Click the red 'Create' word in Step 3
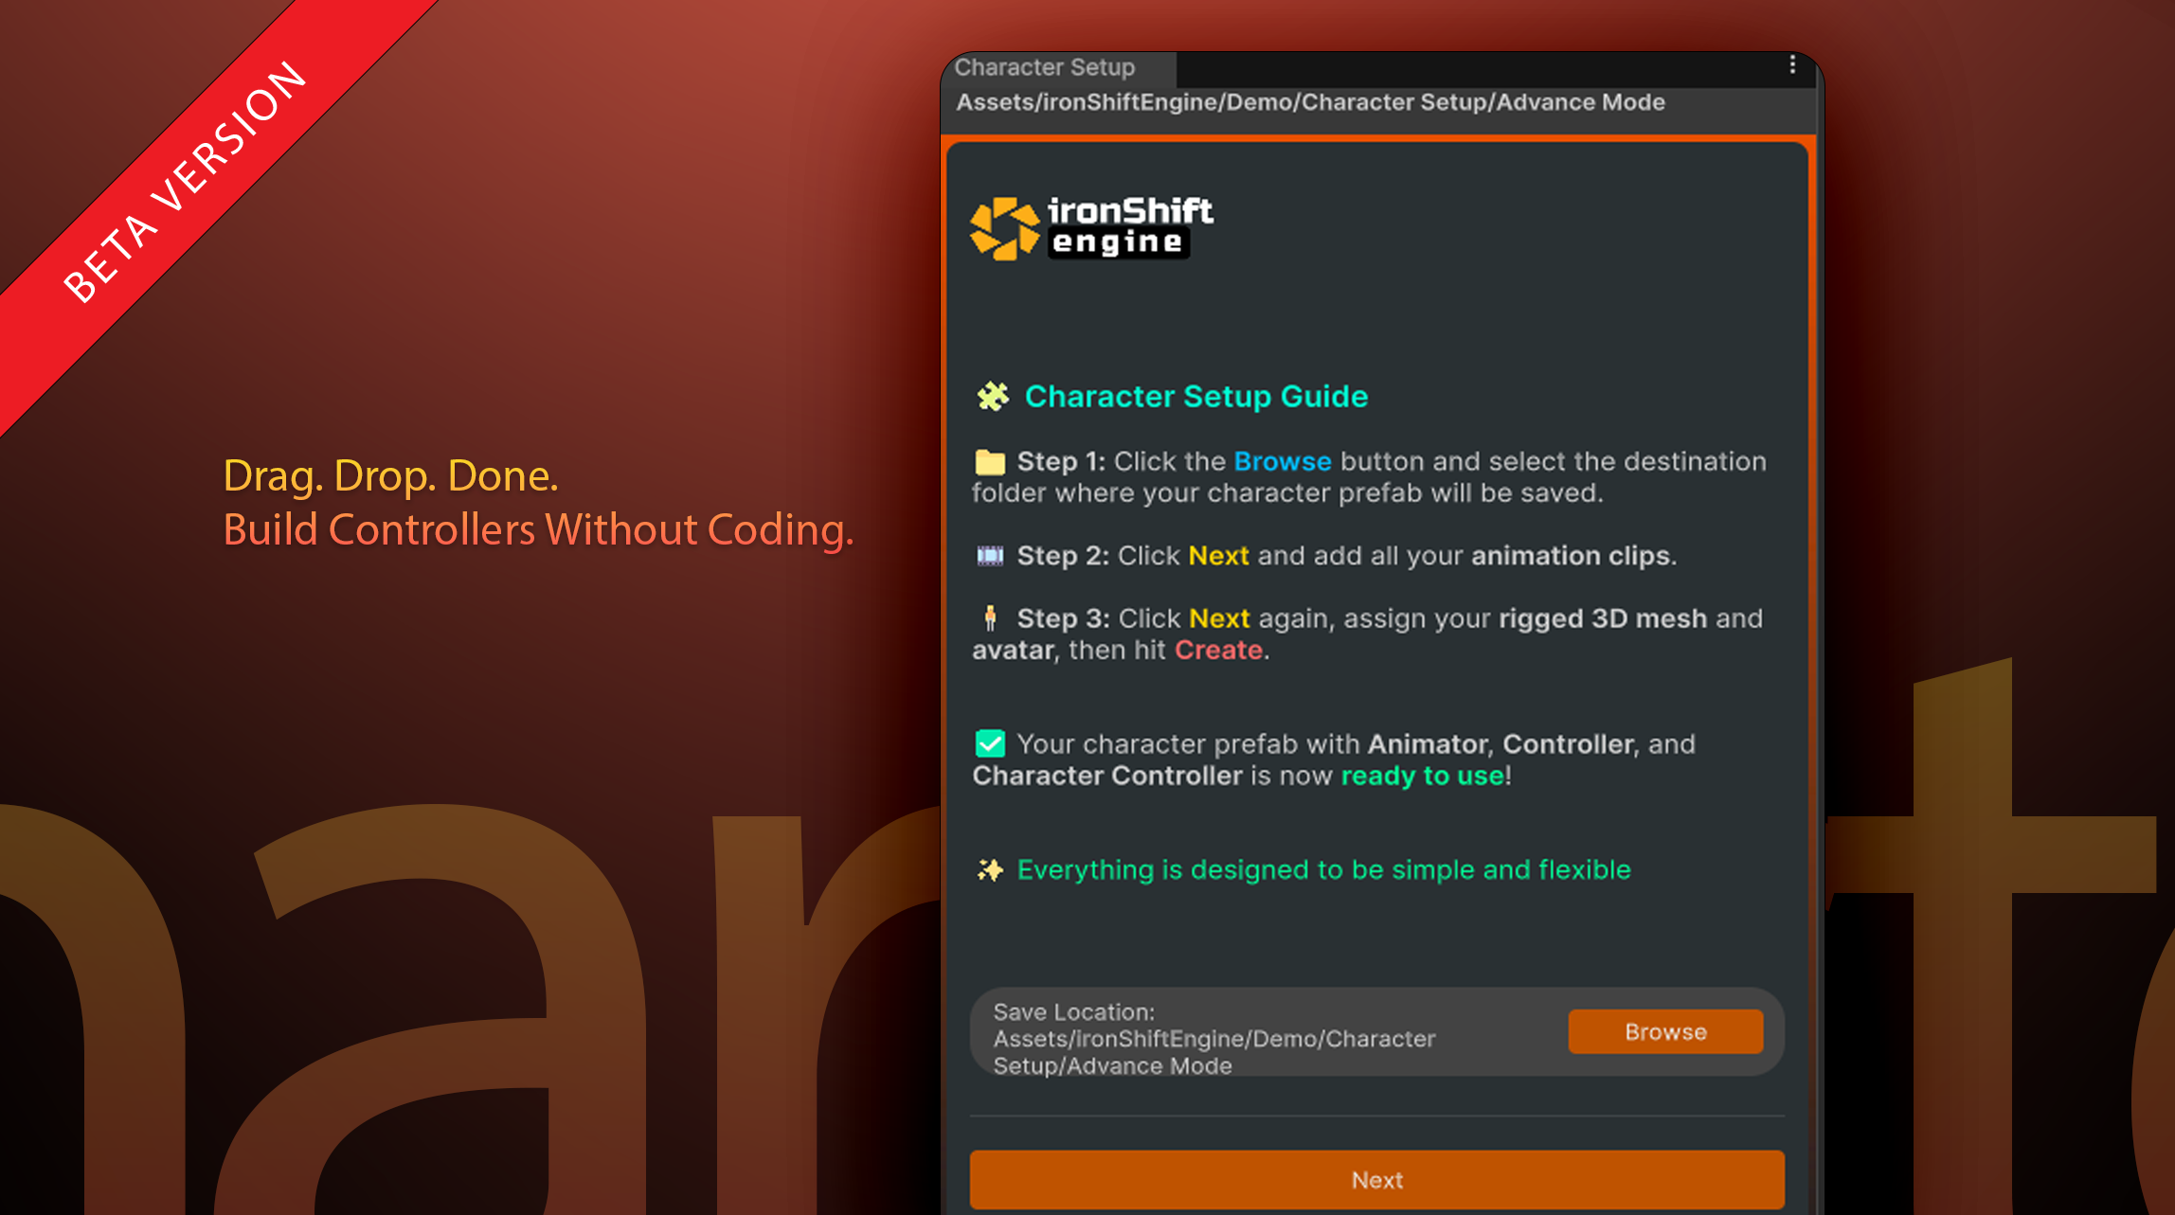Image resolution: width=2175 pixels, height=1215 pixels. click(x=1218, y=650)
